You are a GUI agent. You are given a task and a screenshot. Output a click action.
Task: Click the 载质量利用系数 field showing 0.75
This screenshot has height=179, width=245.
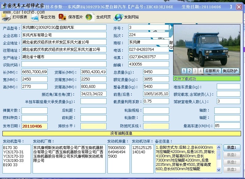[156, 101]
